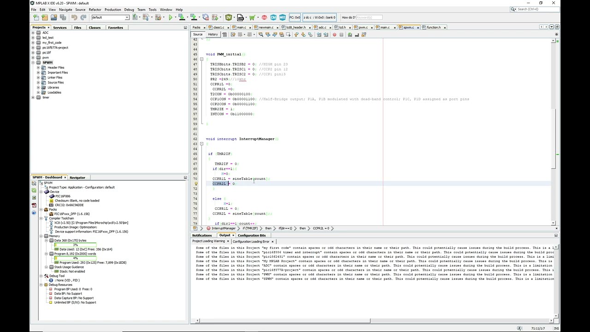Viewport: 590px width, 332px height.
Task: Toggle History view button in editor
Action: tap(212, 35)
